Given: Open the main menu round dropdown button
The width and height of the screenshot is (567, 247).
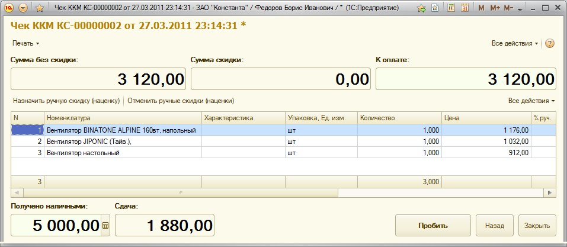Looking at the screenshot, I should (23, 8).
